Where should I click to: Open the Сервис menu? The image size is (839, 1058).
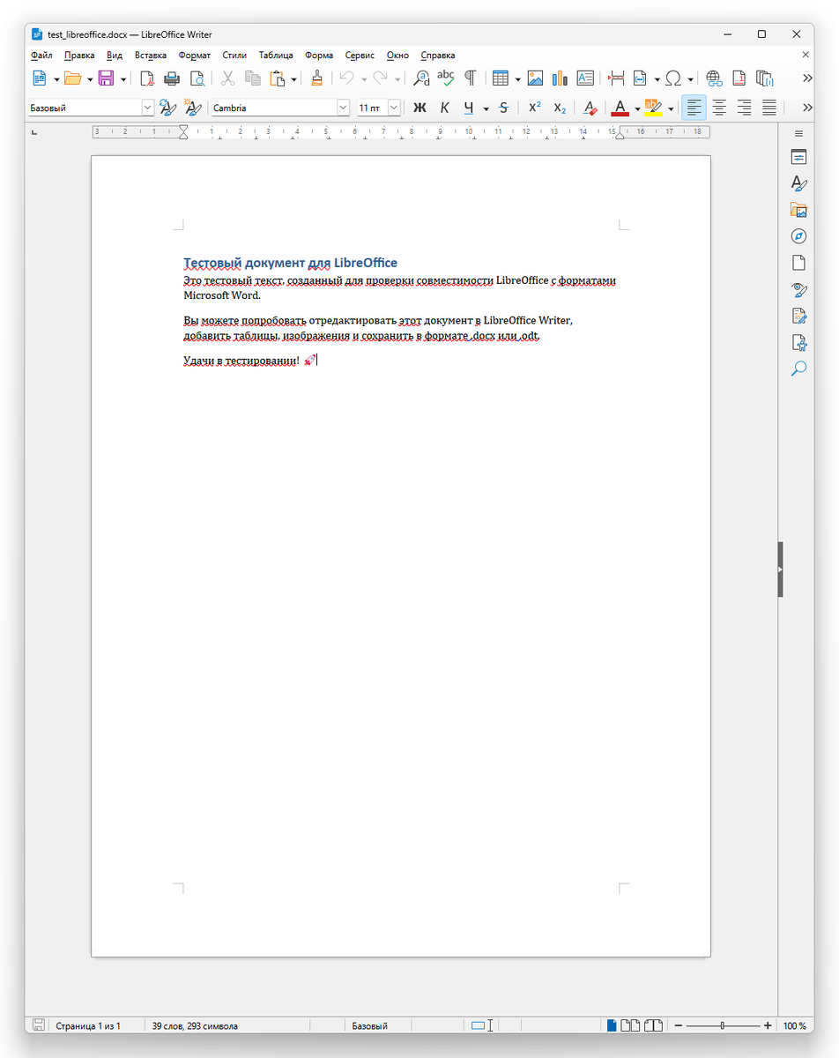[360, 55]
